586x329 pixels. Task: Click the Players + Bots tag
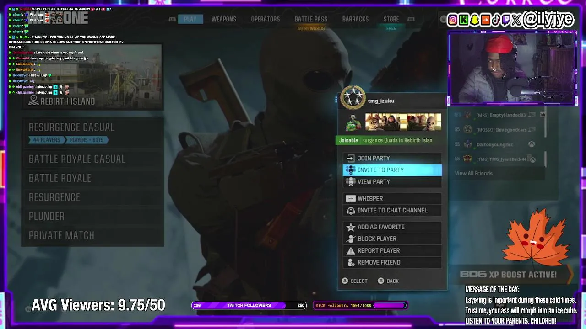pos(86,140)
